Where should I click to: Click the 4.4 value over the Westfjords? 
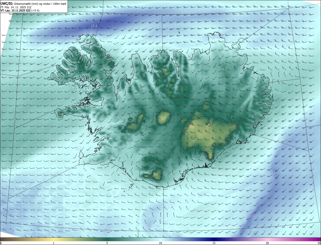[77, 62]
